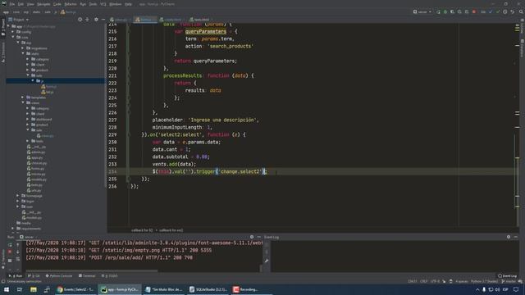
Task: Open the View menu
Action: [30, 4]
